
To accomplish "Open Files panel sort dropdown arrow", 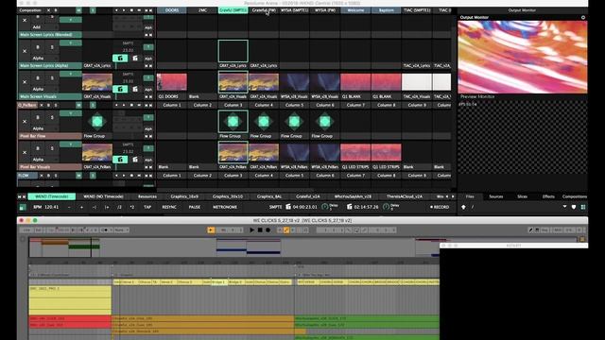I will pos(564,207).
